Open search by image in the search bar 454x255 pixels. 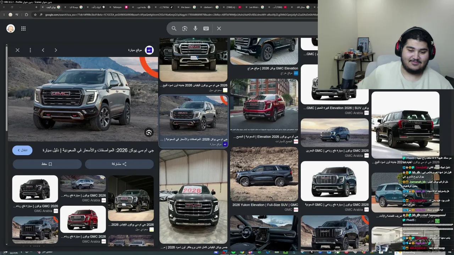point(185,28)
